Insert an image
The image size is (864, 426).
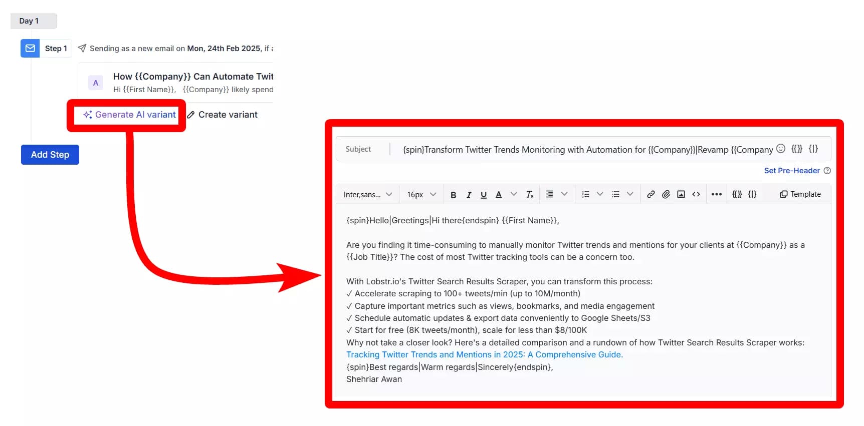(x=681, y=194)
